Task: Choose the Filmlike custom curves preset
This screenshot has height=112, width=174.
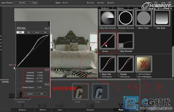Action: click(126, 64)
